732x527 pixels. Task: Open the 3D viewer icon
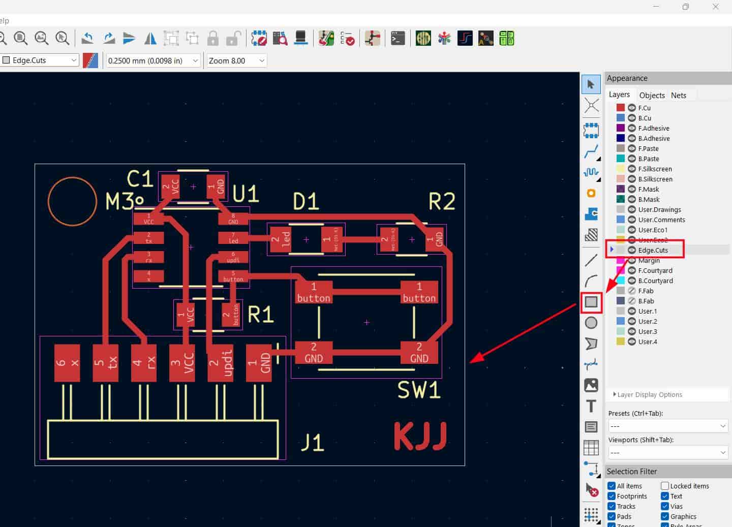300,39
